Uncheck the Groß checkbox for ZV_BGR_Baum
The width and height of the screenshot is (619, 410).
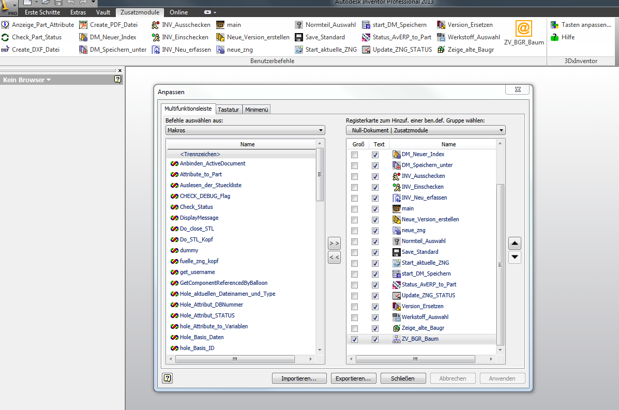[x=354, y=339]
